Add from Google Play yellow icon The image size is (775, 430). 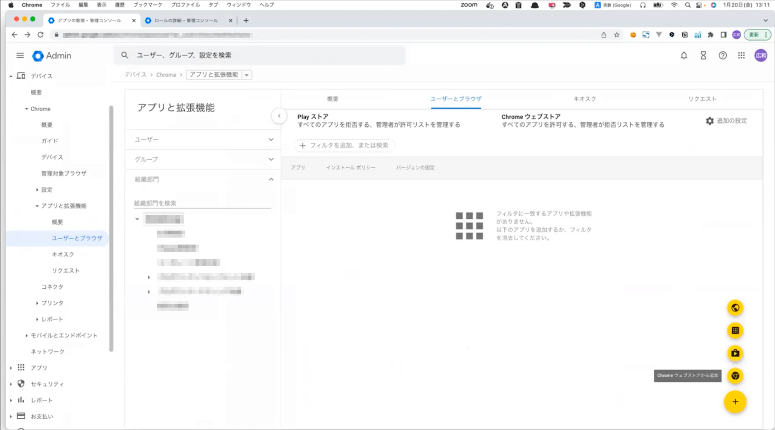[x=735, y=353]
